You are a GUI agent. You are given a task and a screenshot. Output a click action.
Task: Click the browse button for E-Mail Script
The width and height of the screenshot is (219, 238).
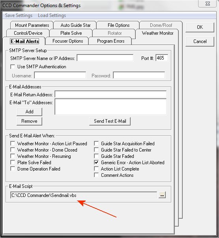point(162,195)
